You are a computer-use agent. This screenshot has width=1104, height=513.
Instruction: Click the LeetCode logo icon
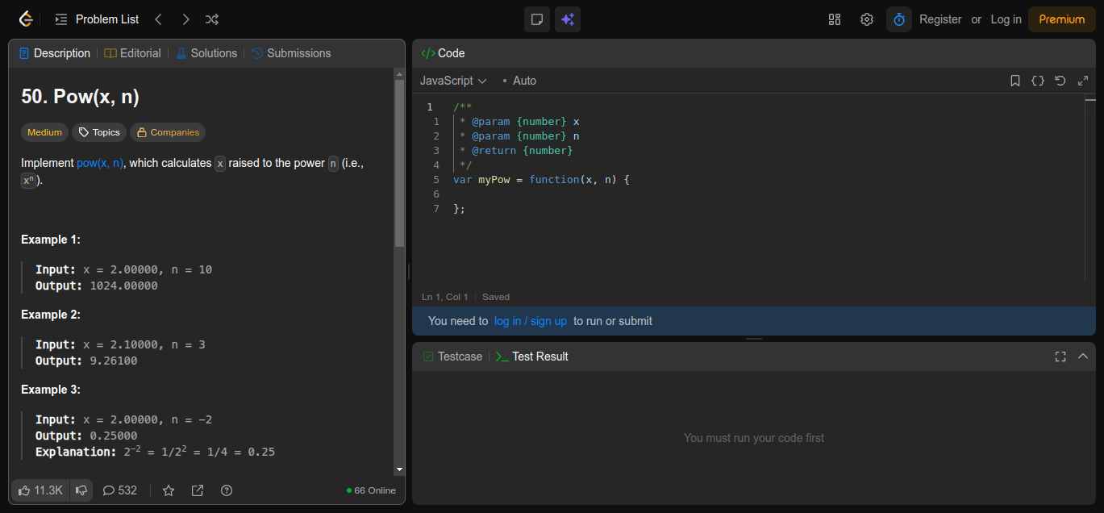pyautogui.click(x=26, y=19)
